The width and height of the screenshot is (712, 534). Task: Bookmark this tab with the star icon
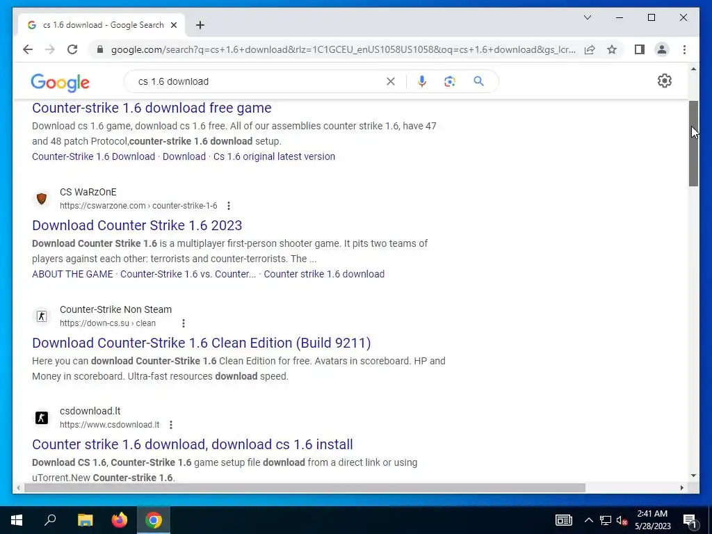612,49
